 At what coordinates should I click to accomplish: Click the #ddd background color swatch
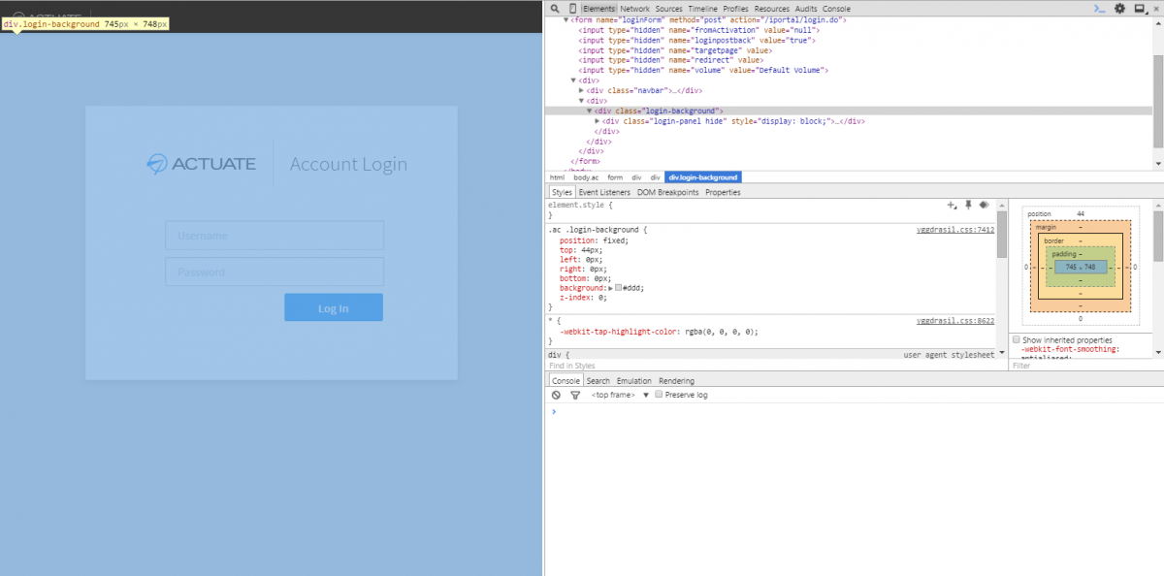[x=618, y=288]
